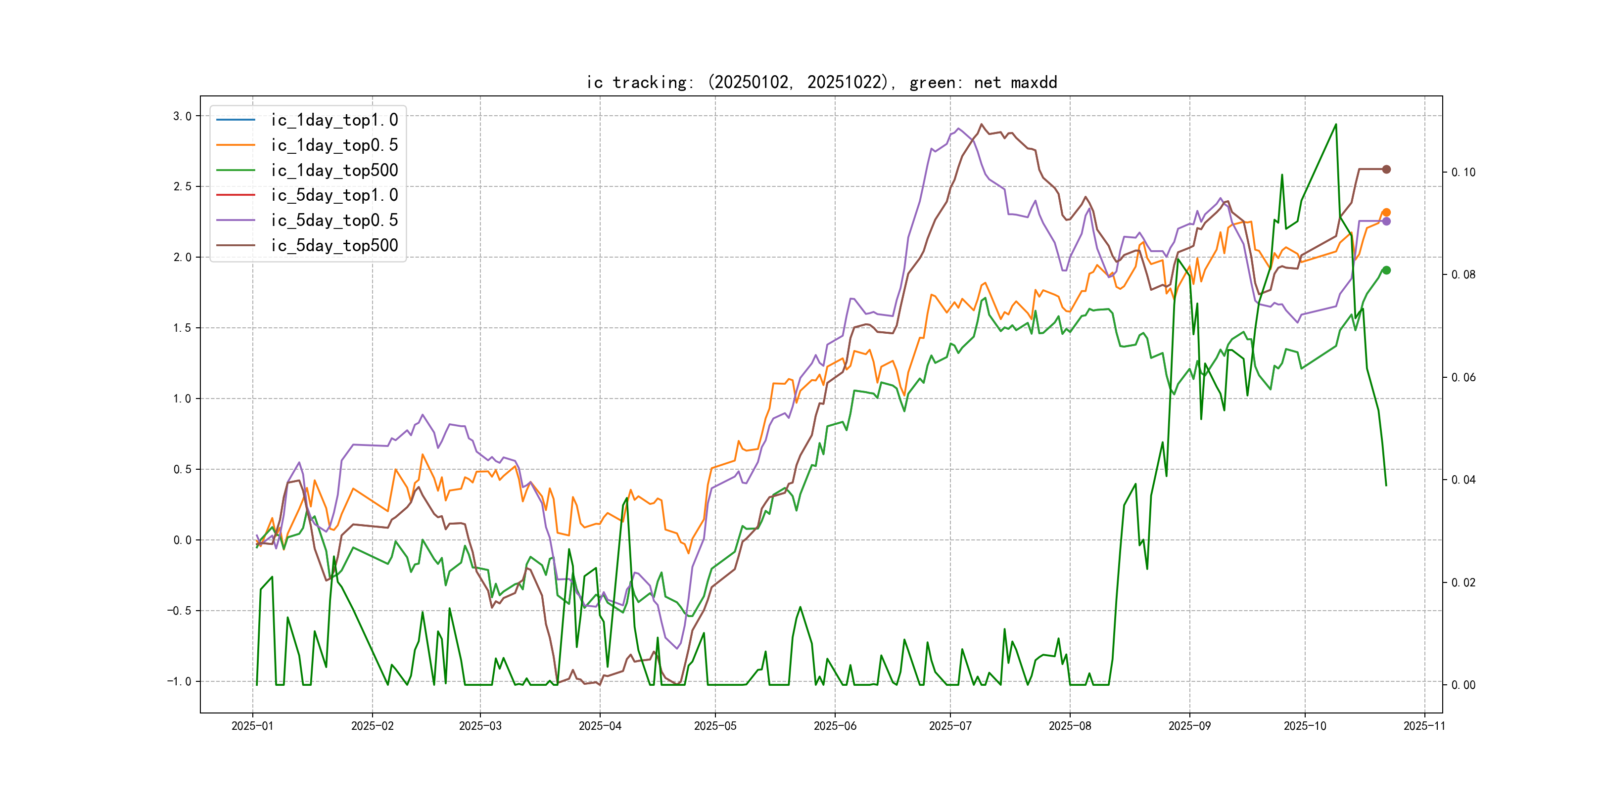Click the 3.0 left y-axis label
The width and height of the screenshot is (1603, 801).
pyautogui.click(x=182, y=116)
